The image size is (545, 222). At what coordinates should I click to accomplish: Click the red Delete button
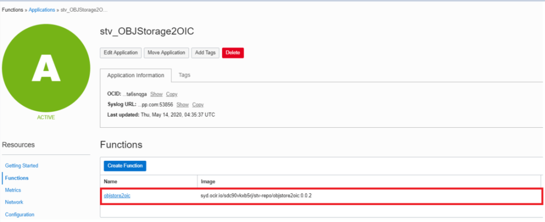click(x=233, y=53)
